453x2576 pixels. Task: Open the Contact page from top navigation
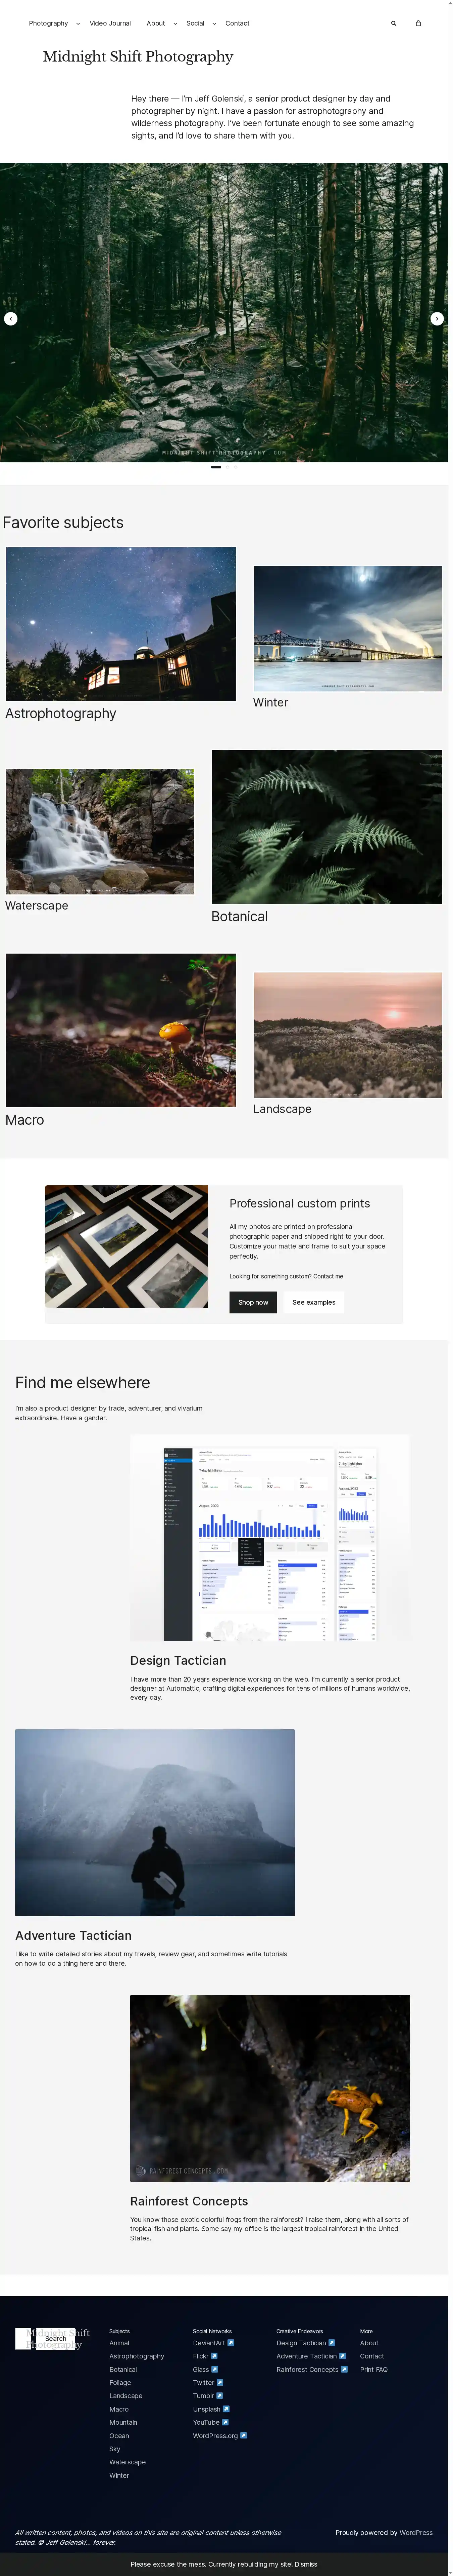(x=238, y=23)
